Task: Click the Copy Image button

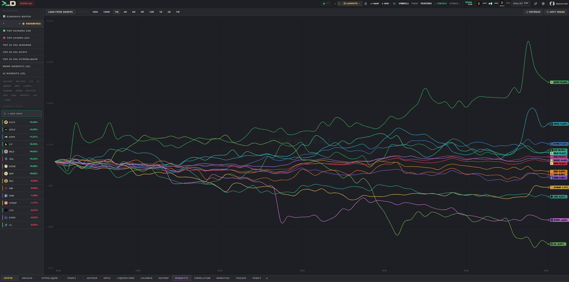Action: [x=555, y=12]
